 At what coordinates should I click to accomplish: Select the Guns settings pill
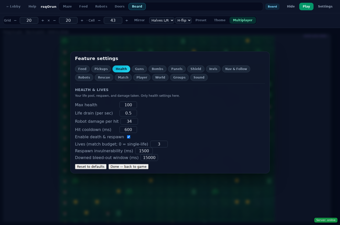pyautogui.click(x=139, y=69)
